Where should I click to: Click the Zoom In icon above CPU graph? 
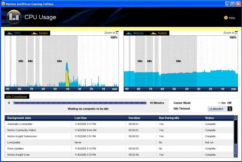click(x=117, y=33)
